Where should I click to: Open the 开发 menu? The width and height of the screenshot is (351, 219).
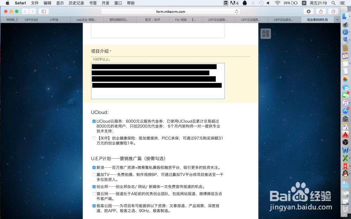pos(105,3)
